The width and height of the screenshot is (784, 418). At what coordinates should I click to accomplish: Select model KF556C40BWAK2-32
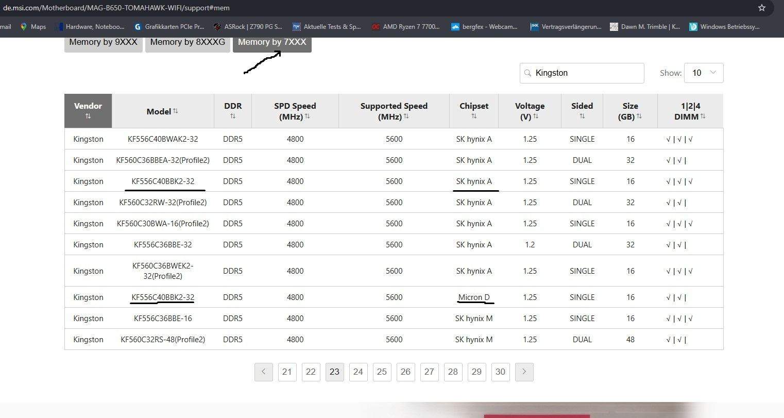point(163,139)
